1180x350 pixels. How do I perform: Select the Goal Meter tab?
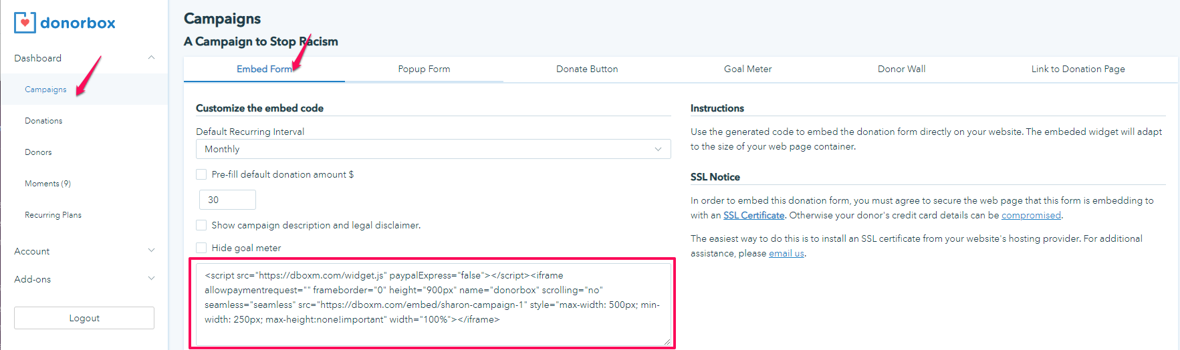tap(747, 69)
